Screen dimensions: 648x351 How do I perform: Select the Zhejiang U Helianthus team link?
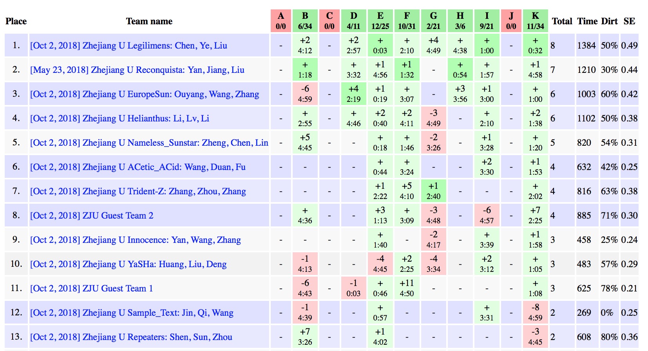click(119, 118)
